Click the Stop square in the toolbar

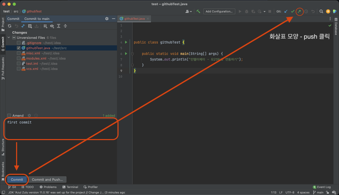270,11
